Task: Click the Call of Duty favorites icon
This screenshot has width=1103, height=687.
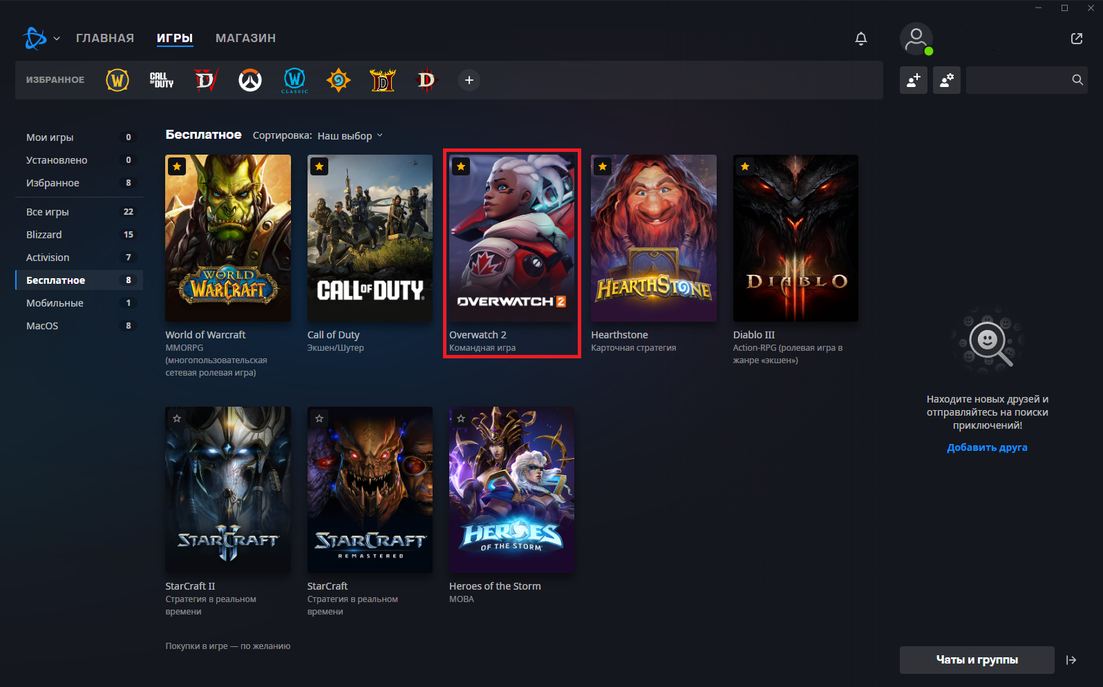Action: (x=162, y=80)
